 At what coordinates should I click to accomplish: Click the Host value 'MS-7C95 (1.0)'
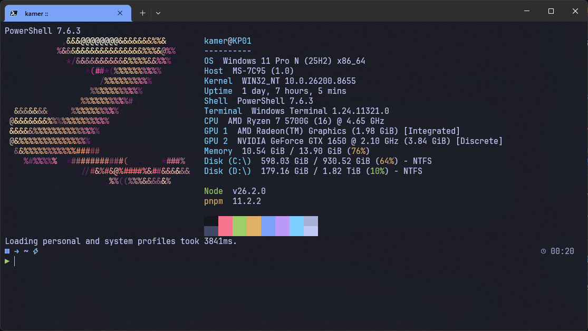[x=263, y=71]
